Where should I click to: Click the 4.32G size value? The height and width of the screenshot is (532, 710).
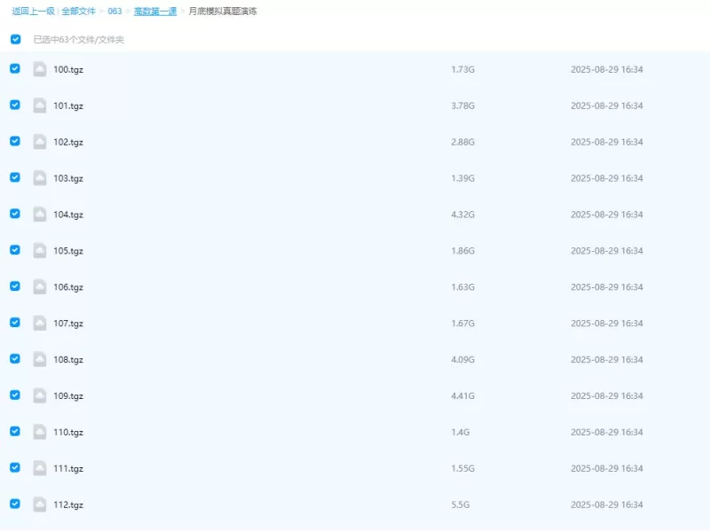(462, 214)
